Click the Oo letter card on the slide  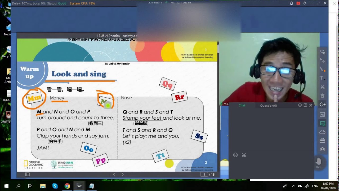[88, 148]
